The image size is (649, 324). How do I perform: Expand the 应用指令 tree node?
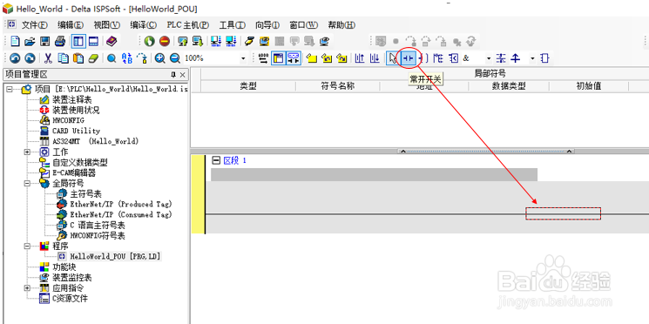[27, 288]
